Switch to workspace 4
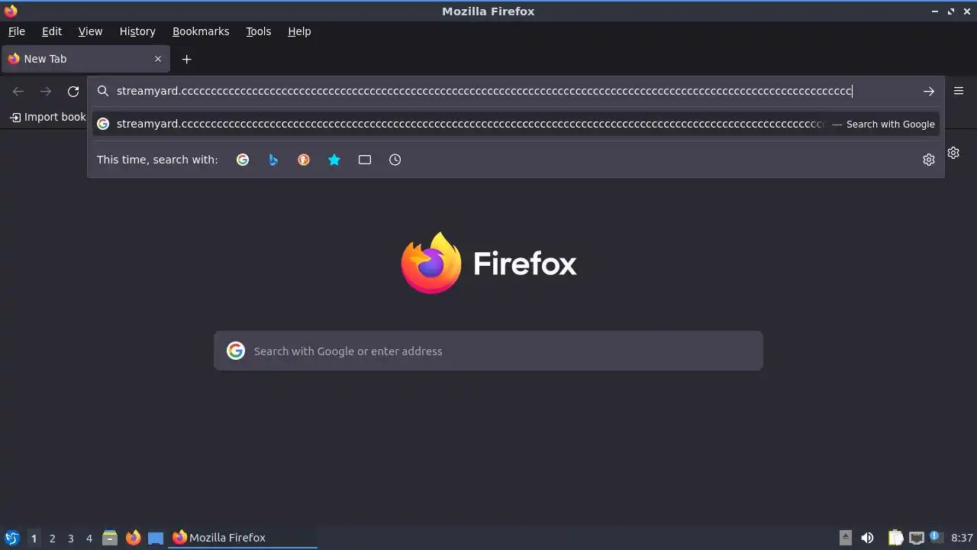Screen dimensions: 977x550 (x=89, y=538)
